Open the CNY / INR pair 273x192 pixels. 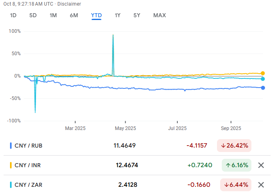(28, 165)
